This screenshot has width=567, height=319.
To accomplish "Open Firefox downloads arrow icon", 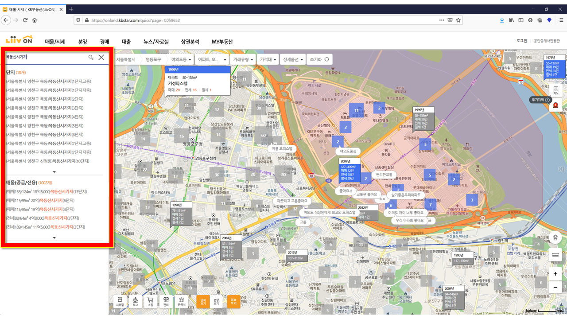I will pyautogui.click(x=502, y=20).
